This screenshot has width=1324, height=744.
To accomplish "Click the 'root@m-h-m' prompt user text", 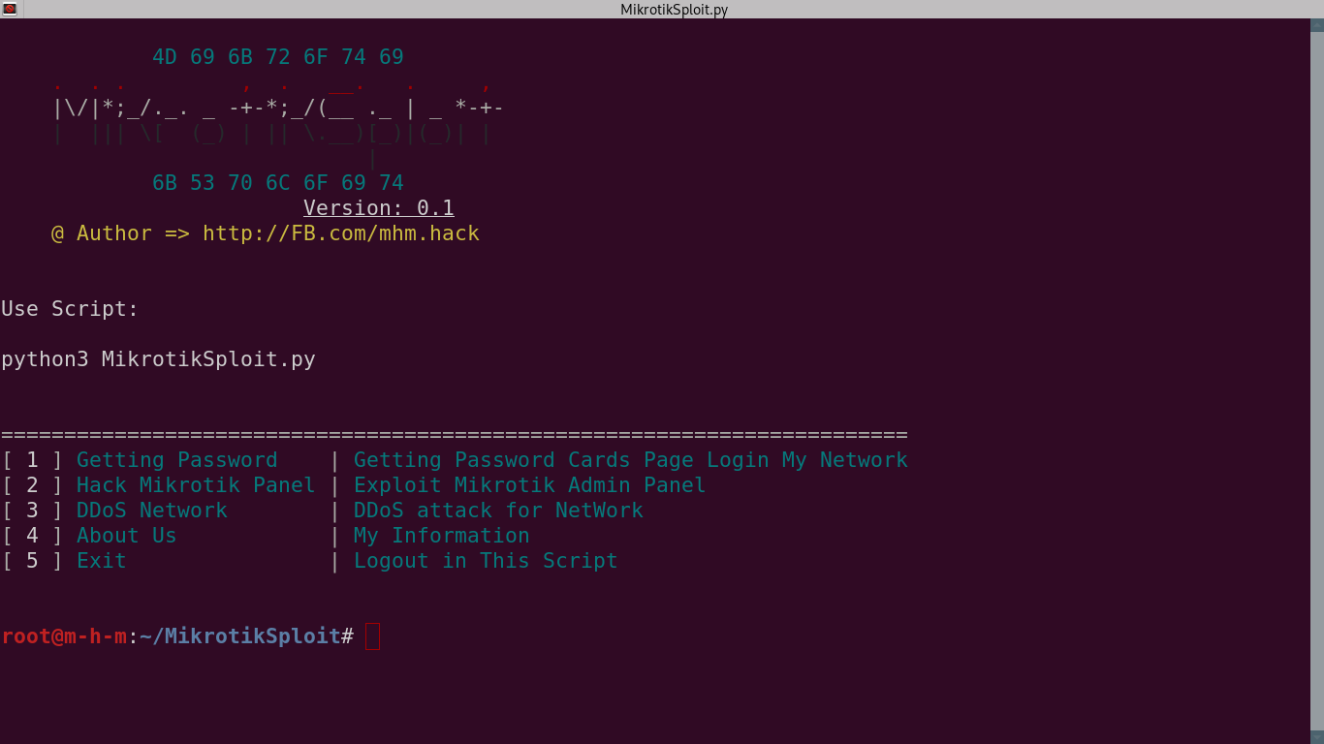I will (x=64, y=636).
